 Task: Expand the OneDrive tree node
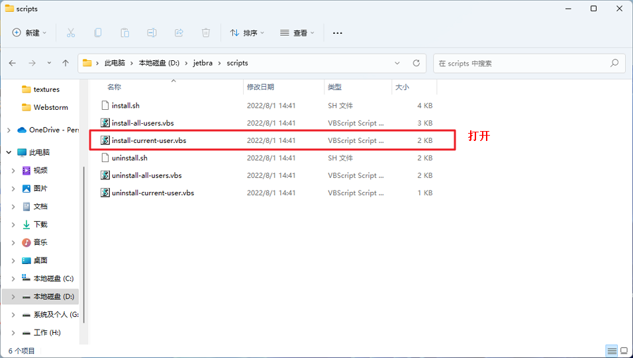(9, 130)
